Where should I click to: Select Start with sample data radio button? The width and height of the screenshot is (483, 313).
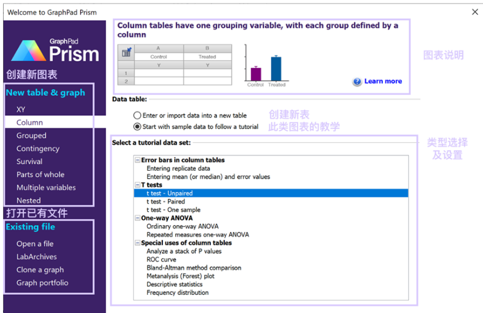pos(137,127)
